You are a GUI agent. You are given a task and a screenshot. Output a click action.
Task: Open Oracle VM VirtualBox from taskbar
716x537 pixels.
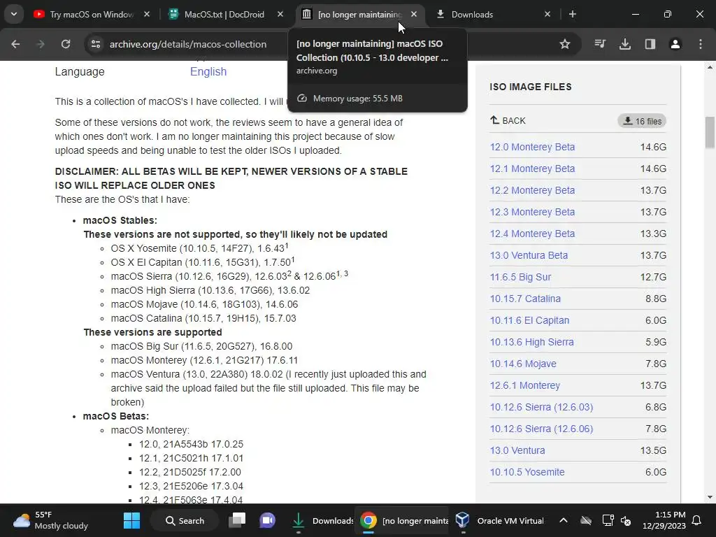[x=499, y=520]
